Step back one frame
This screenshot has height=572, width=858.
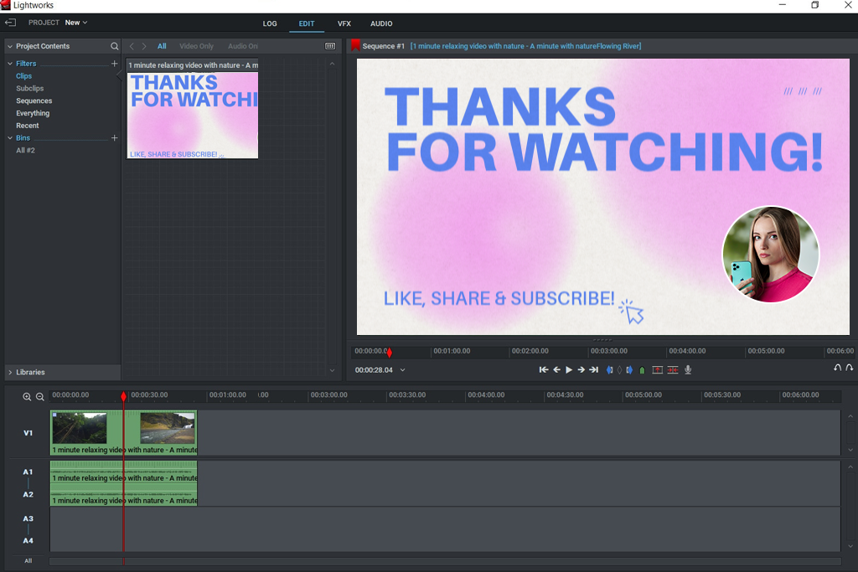click(x=556, y=370)
